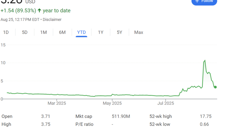Viewport: 228px width, 130px height.
Task: Select the YTD tab
Action: pos(81,32)
